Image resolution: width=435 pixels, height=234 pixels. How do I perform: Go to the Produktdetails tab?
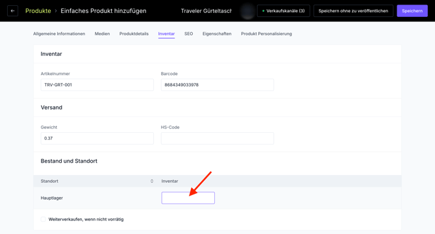click(134, 34)
